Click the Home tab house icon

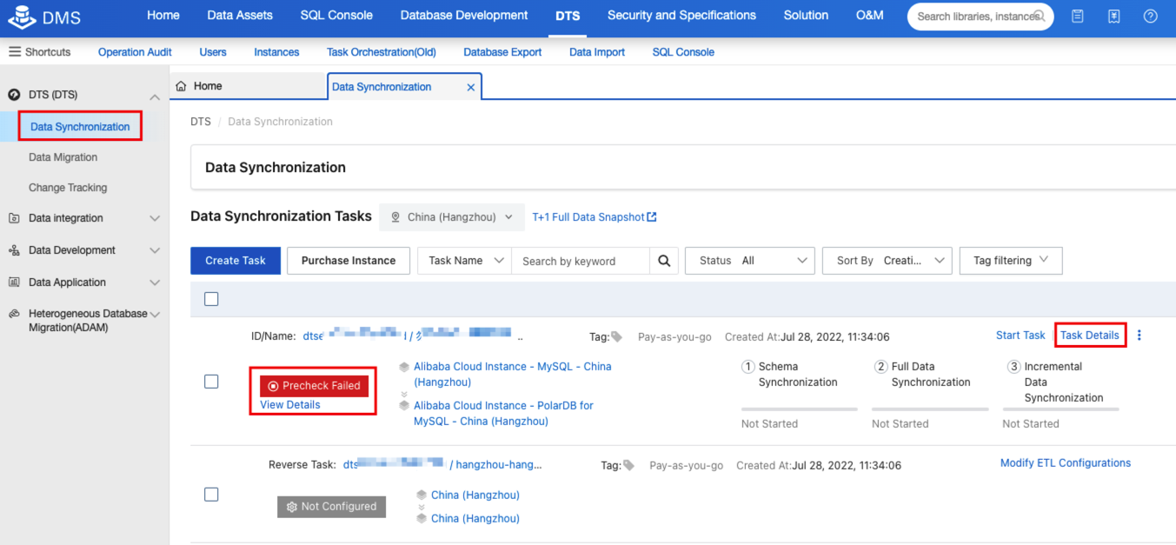181,86
